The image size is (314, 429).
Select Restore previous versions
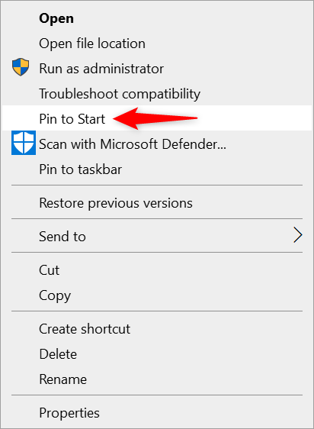click(157, 203)
